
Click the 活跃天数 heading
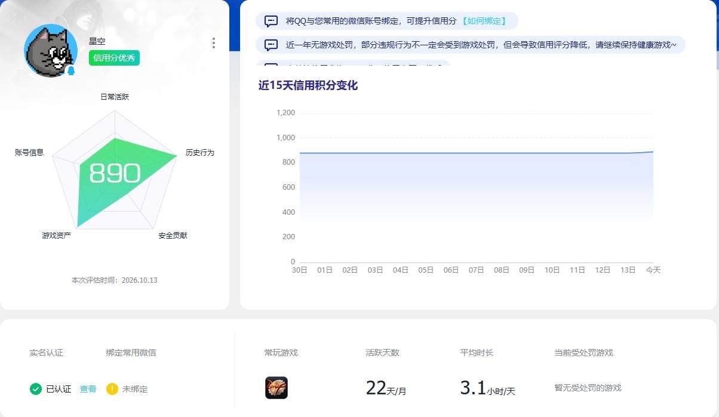pyautogui.click(x=382, y=353)
